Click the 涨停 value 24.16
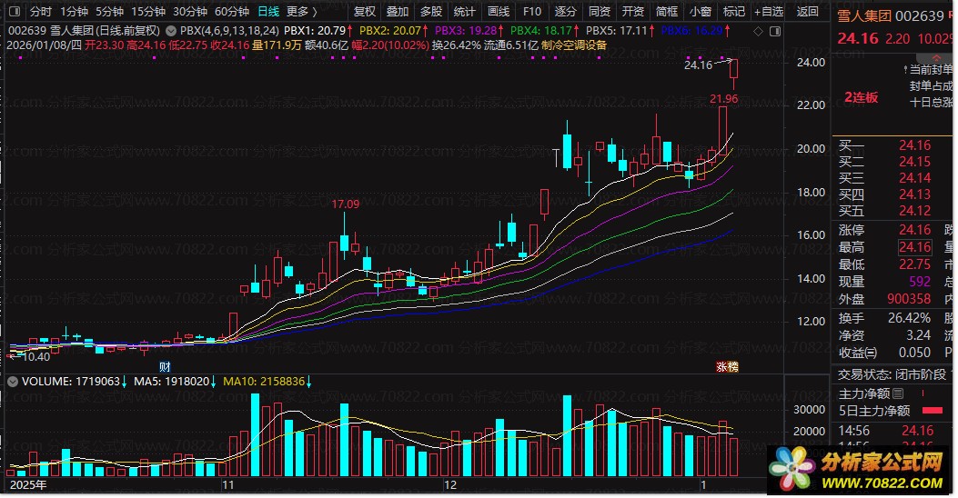The image size is (958, 498). (x=914, y=230)
